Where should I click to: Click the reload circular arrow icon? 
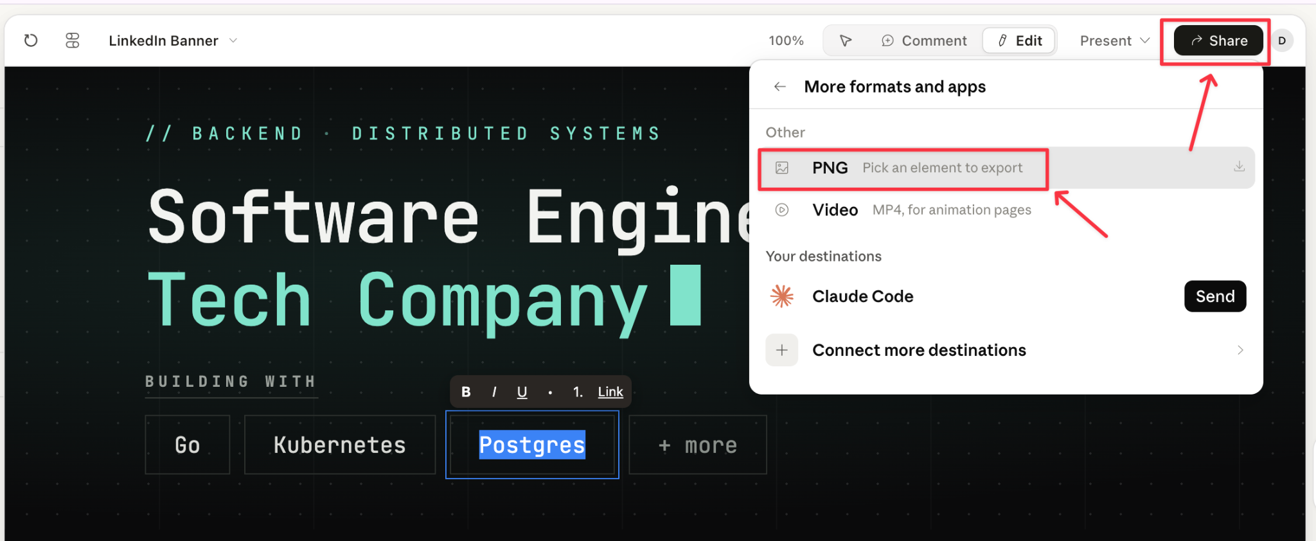[x=31, y=40]
